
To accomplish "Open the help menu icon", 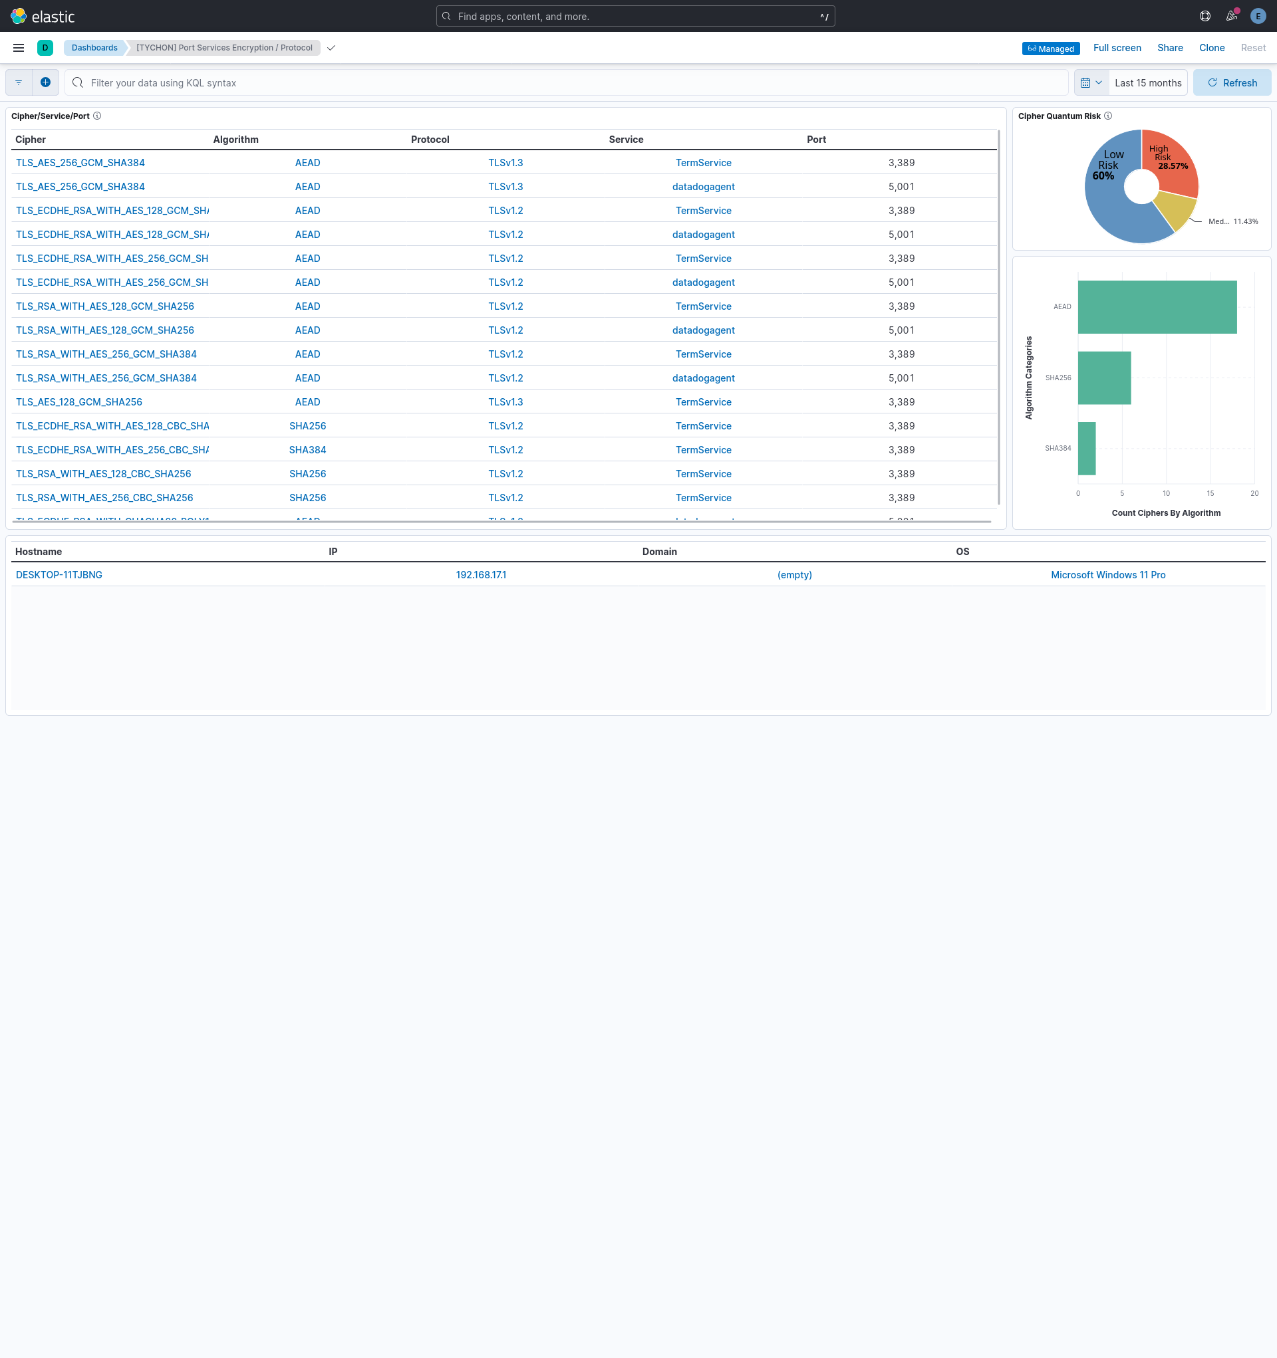I will click(1205, 16).
